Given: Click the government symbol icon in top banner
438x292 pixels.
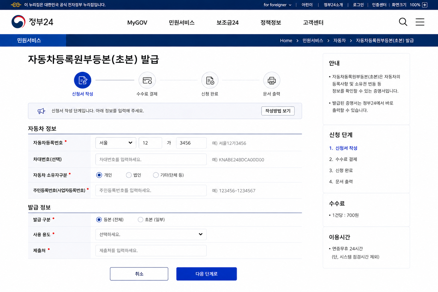Looking at the screenshot, I should click(16, 5).
